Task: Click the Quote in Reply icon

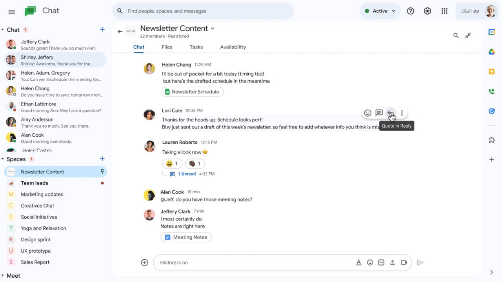Action: point(391,113)
